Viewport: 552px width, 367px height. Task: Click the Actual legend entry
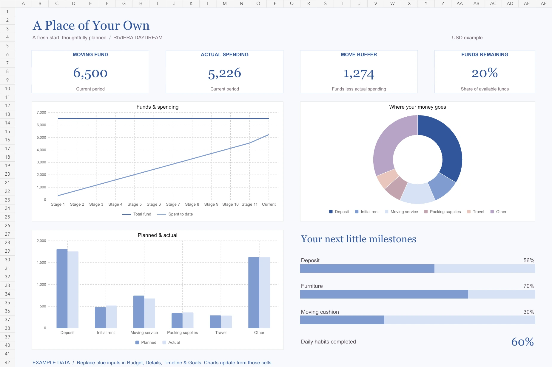[x=171, y=342]
